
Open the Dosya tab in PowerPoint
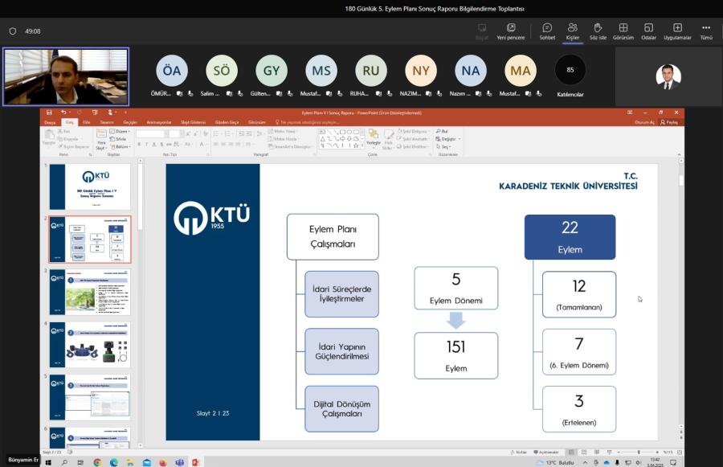click(50, 122)
